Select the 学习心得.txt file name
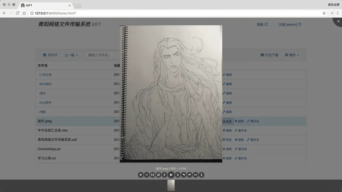The width and height of the screenshot is (342, 192). pyautogui.click(x=47, y=158)
